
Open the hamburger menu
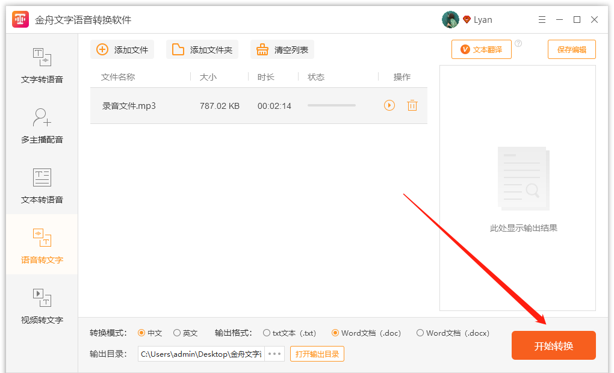point(542,19)
